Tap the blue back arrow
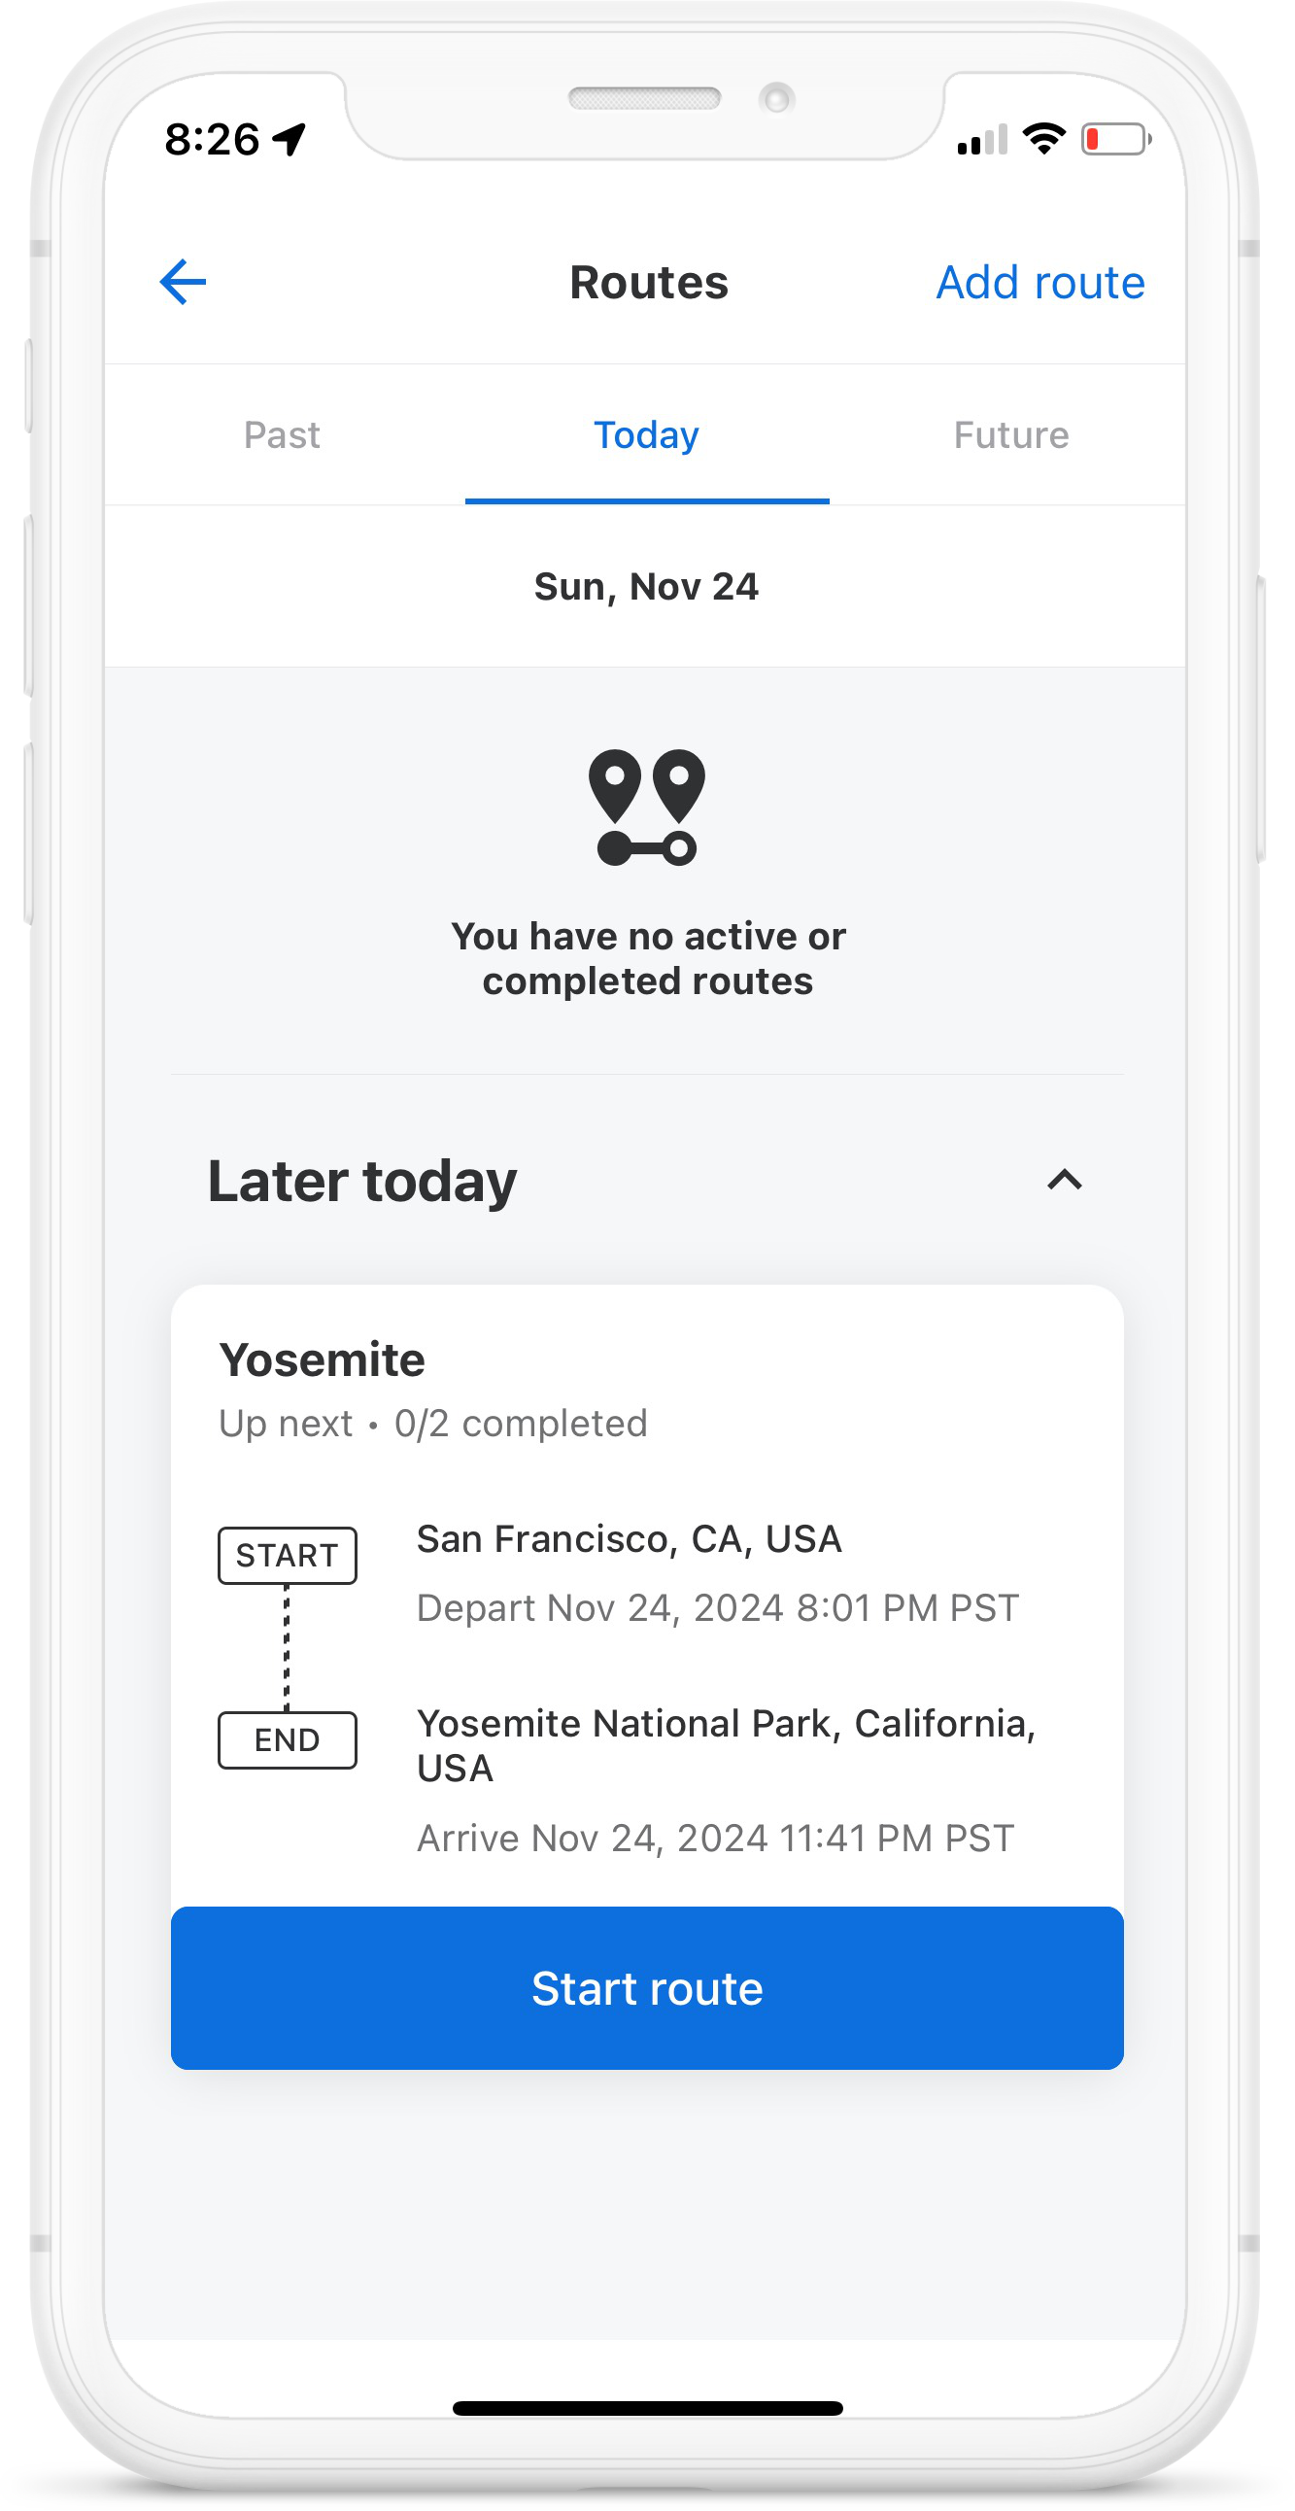Viewport: 1295px width, 2511px height. point(184,283)
